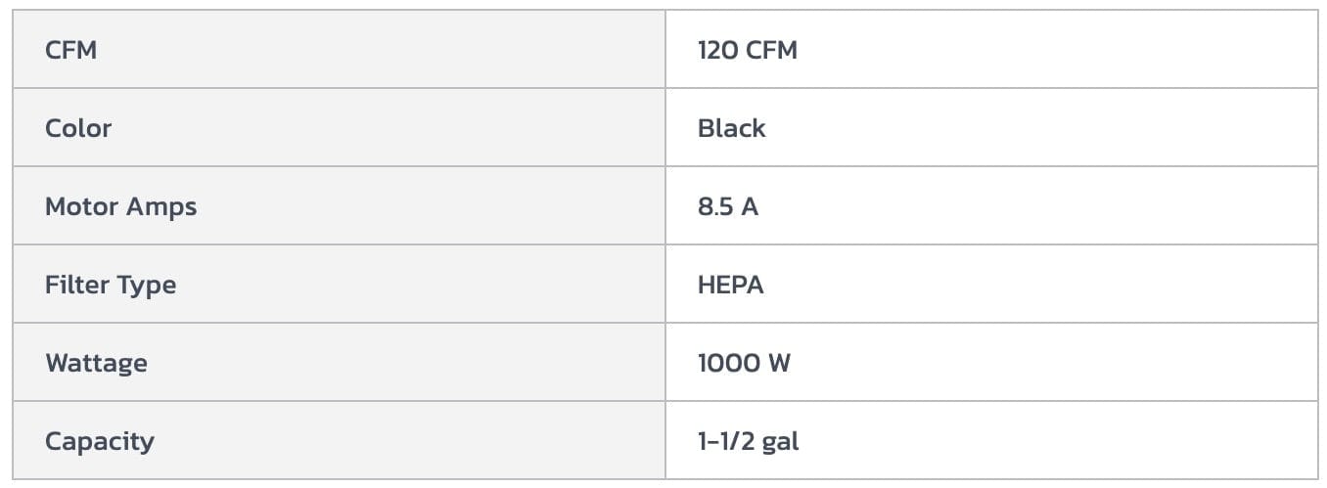Click the Motor Amps label
Screen dimensions: 1327x488
click(x=120, y=206)
